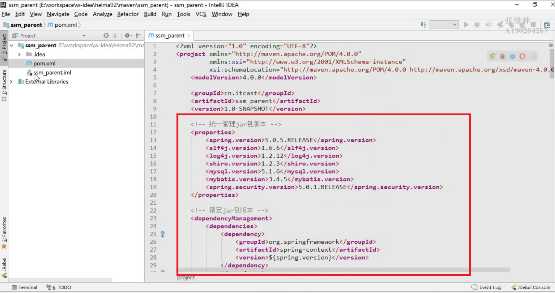555x293 pixels.
Task: Open pom in Opera browser icon
Action: pos(522,57)
